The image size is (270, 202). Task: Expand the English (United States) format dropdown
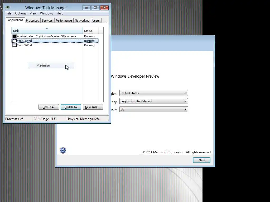point(154,101)
